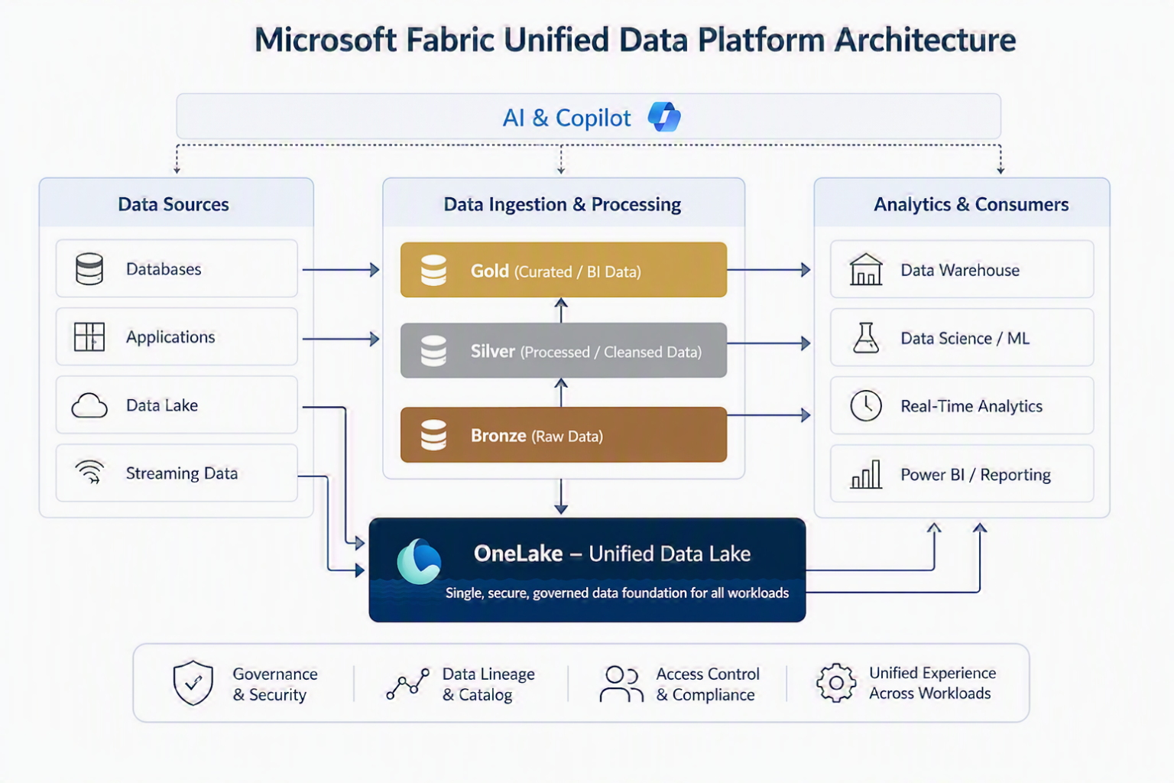Select the Applications source box
This screenshot has height=783, width=1174.
coord(177,336)
